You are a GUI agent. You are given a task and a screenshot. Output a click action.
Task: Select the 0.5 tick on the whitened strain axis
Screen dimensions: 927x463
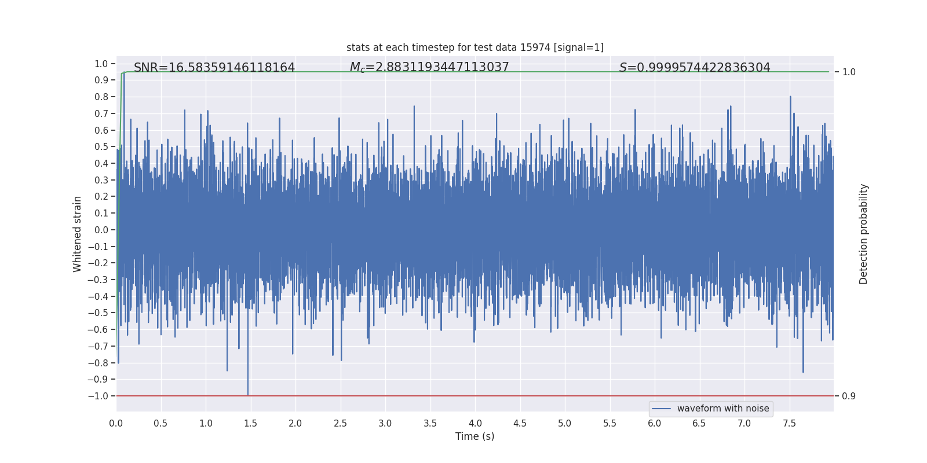[x=101, y=147]
